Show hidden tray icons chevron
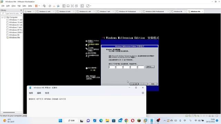The height and width of the screenshot is (124, 221). click(164, 121)
